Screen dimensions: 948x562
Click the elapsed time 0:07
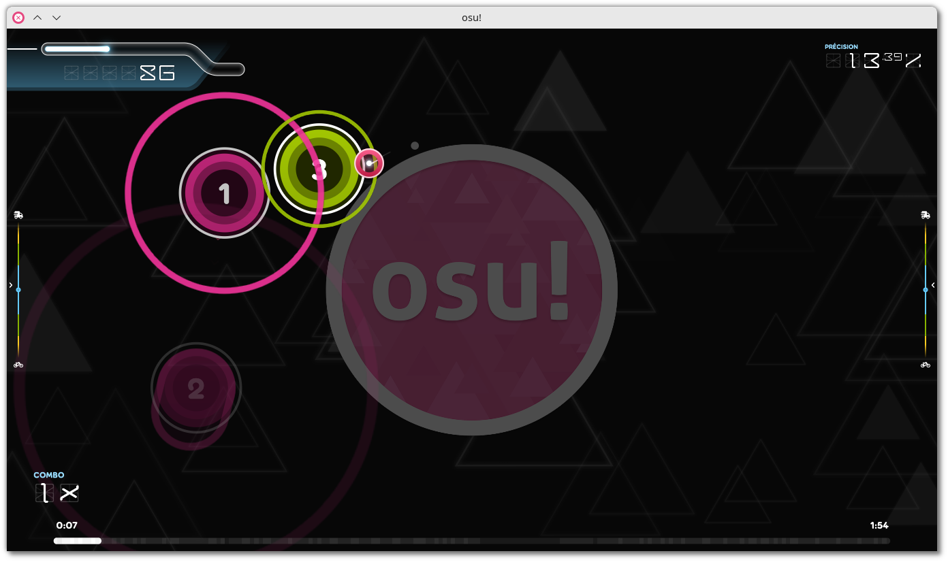tap(67, 525)
